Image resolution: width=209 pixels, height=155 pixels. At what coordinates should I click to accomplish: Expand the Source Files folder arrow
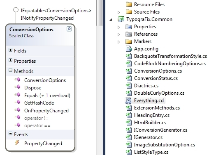[x=119, y=12]
